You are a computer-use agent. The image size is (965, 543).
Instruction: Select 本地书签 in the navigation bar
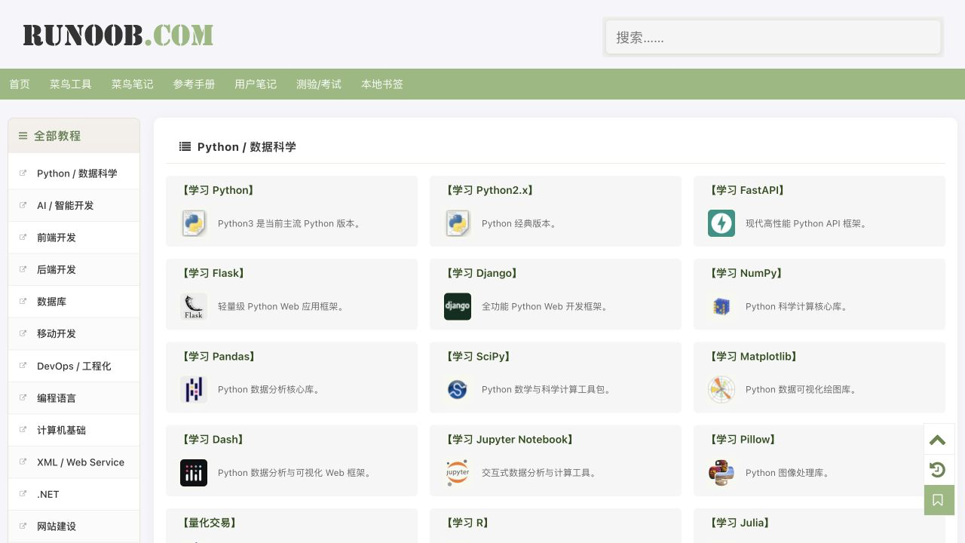[x=382, y=84]
